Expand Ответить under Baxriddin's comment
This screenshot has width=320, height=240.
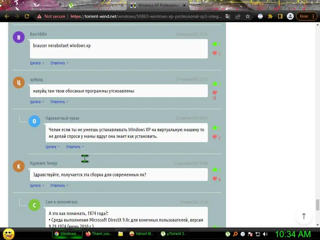59,63
